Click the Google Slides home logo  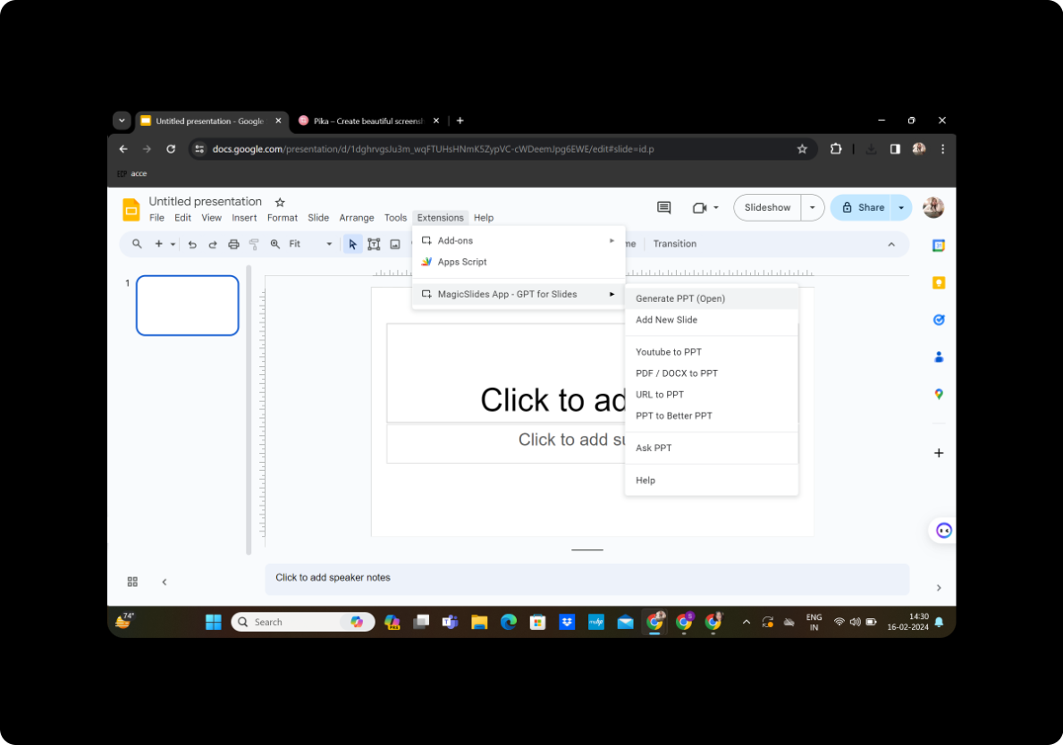coord(131,209)
